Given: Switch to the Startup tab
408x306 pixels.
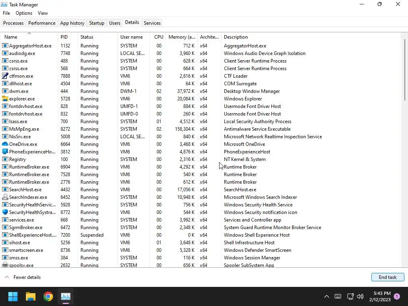Looking at the screenshot, I should (96, 23).
